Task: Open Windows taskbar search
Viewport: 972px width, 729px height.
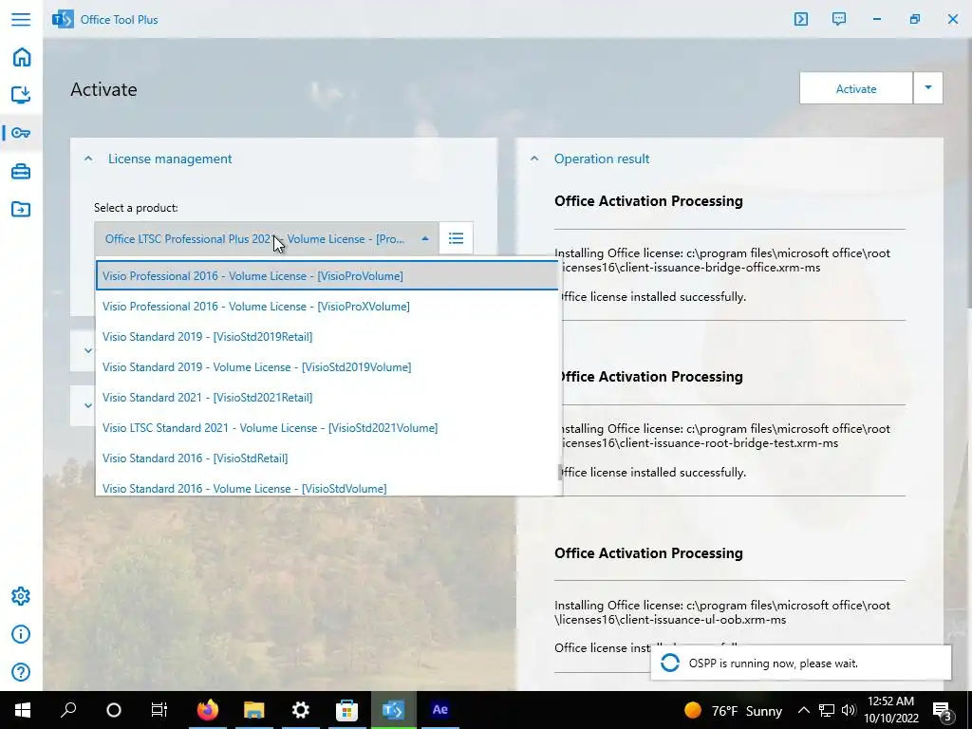Action: [x=68, y=710]
